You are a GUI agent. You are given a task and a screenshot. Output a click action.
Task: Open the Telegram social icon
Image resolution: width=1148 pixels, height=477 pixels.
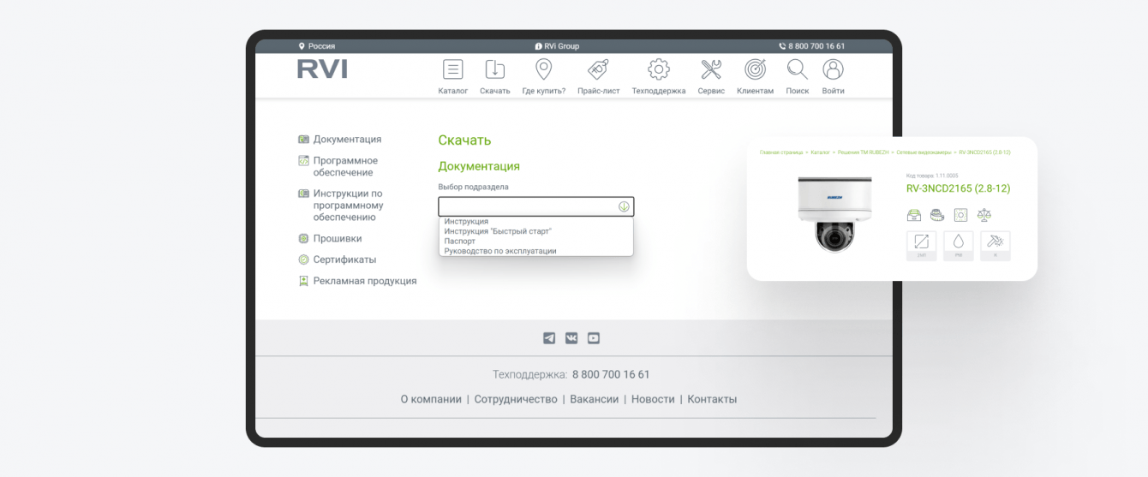549,338
